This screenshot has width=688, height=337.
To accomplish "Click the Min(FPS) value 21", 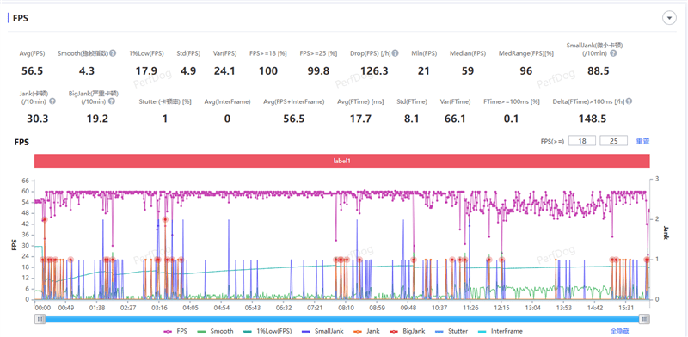I will pos(423,71).
